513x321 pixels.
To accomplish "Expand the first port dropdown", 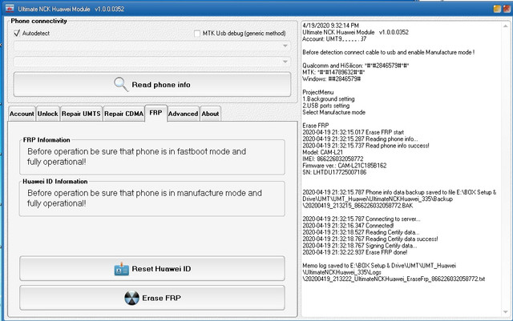I will [285, 46].
